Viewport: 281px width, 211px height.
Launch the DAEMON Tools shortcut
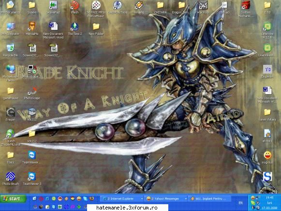(118, 7)
